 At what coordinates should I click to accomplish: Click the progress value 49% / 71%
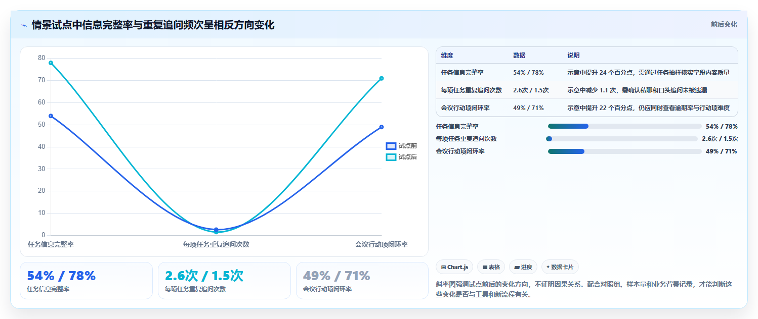tap(722, 151)
